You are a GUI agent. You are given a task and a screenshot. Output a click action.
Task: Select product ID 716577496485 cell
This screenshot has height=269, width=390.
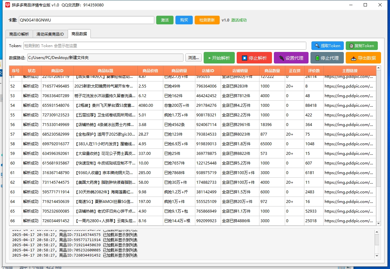57,86
